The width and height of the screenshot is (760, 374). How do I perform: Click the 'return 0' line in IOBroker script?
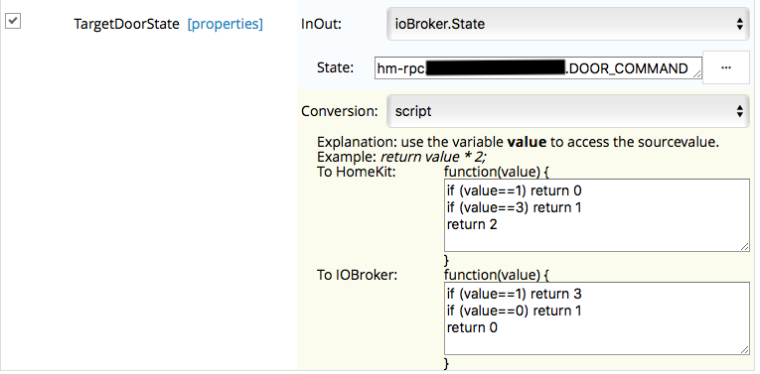[472, 327]
